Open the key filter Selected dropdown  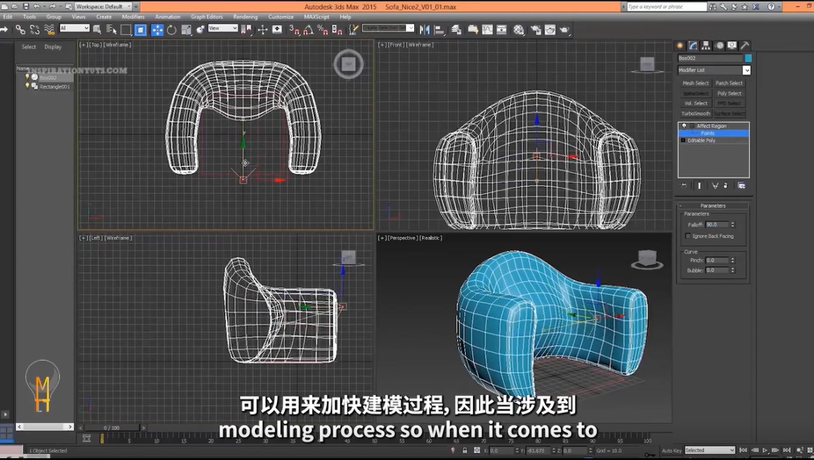point(709,450)
